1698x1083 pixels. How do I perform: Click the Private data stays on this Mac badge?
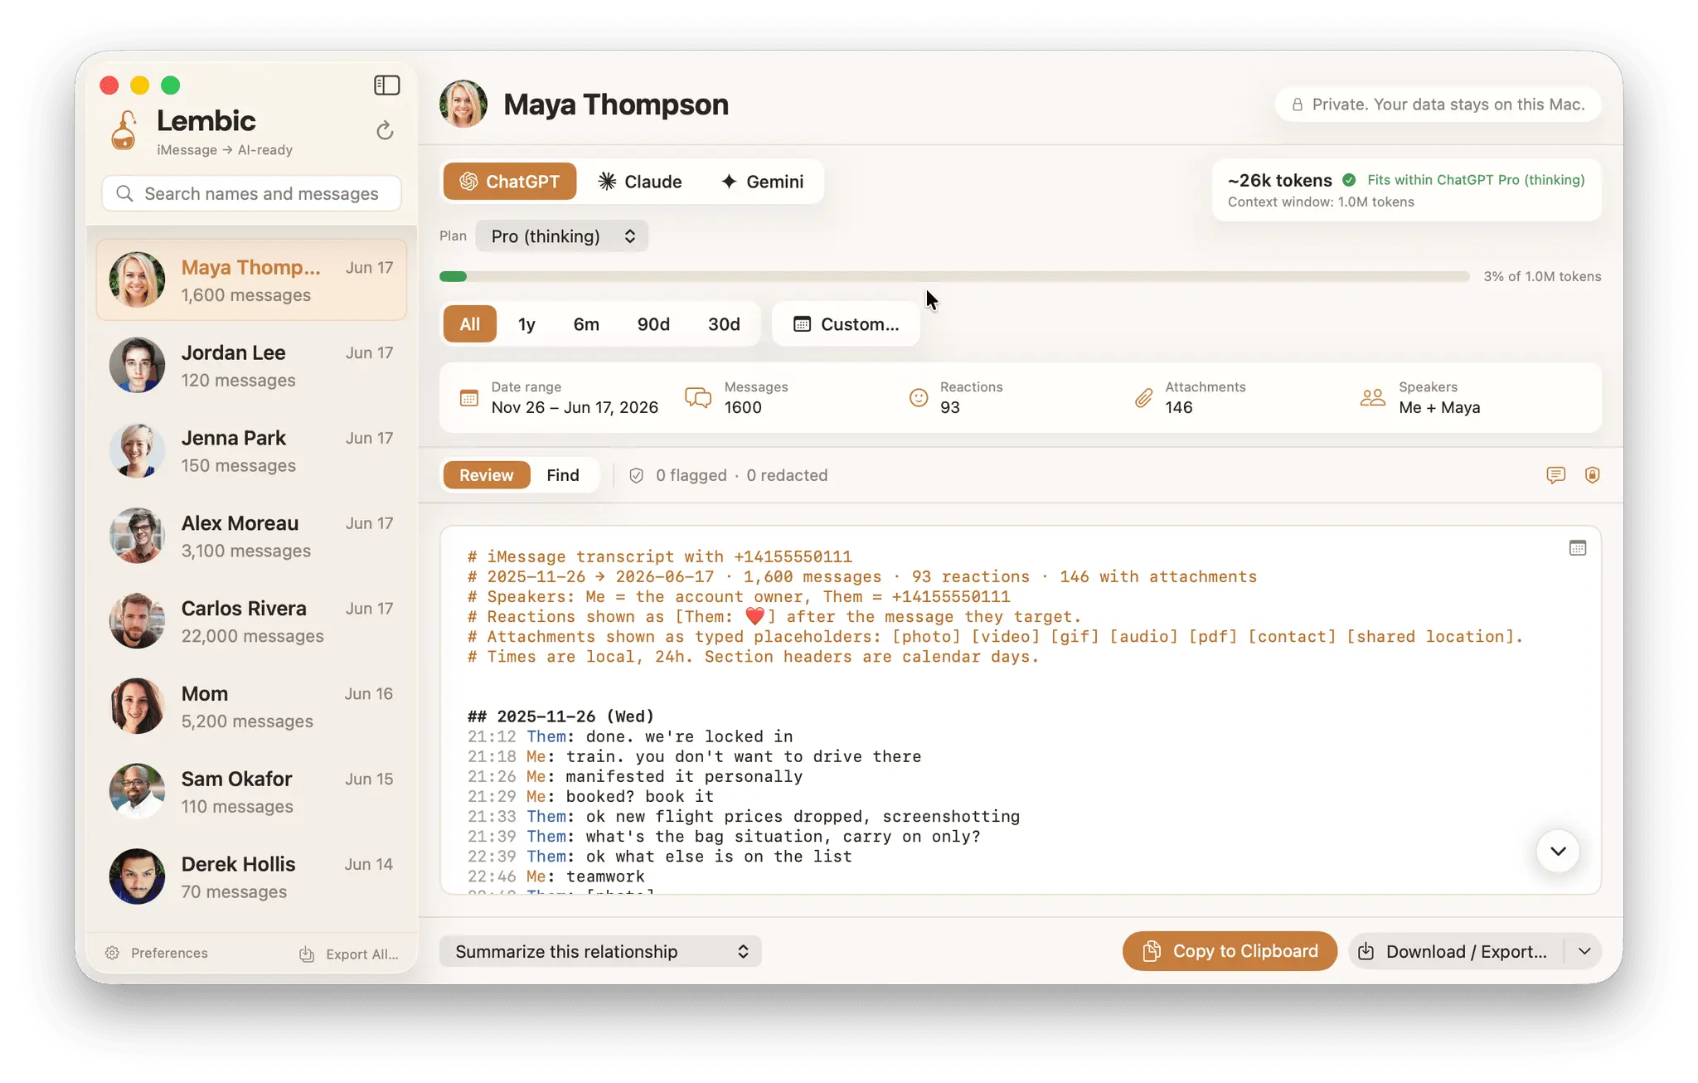click(x=1438, y=104)
